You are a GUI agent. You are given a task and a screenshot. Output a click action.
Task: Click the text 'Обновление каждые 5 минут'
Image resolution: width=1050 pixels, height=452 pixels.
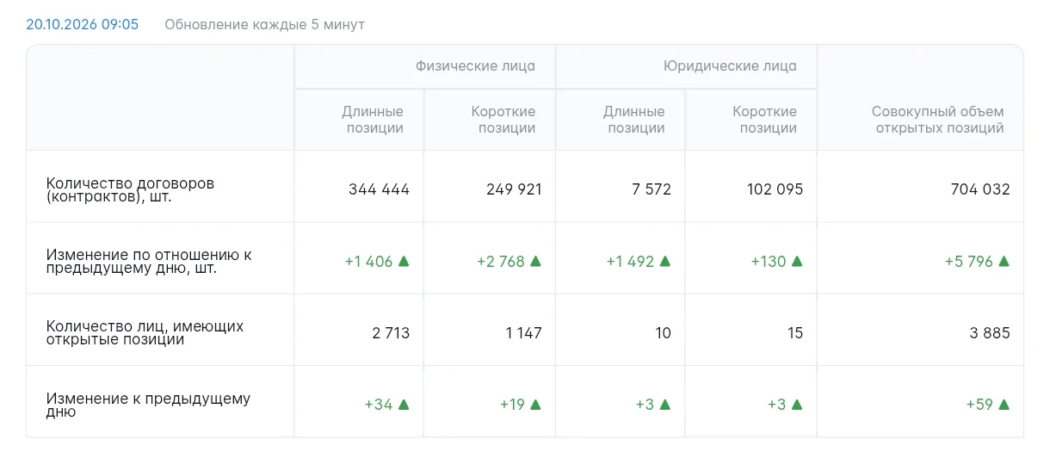265,24
